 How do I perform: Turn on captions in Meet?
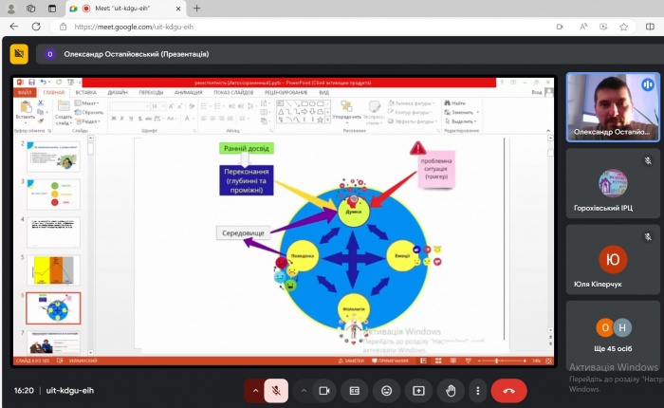point(355,390)
